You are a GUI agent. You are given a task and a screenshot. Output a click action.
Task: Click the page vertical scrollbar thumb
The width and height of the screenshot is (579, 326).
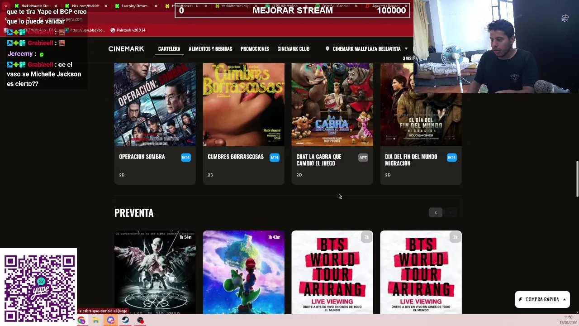click(x=577, y=179)
